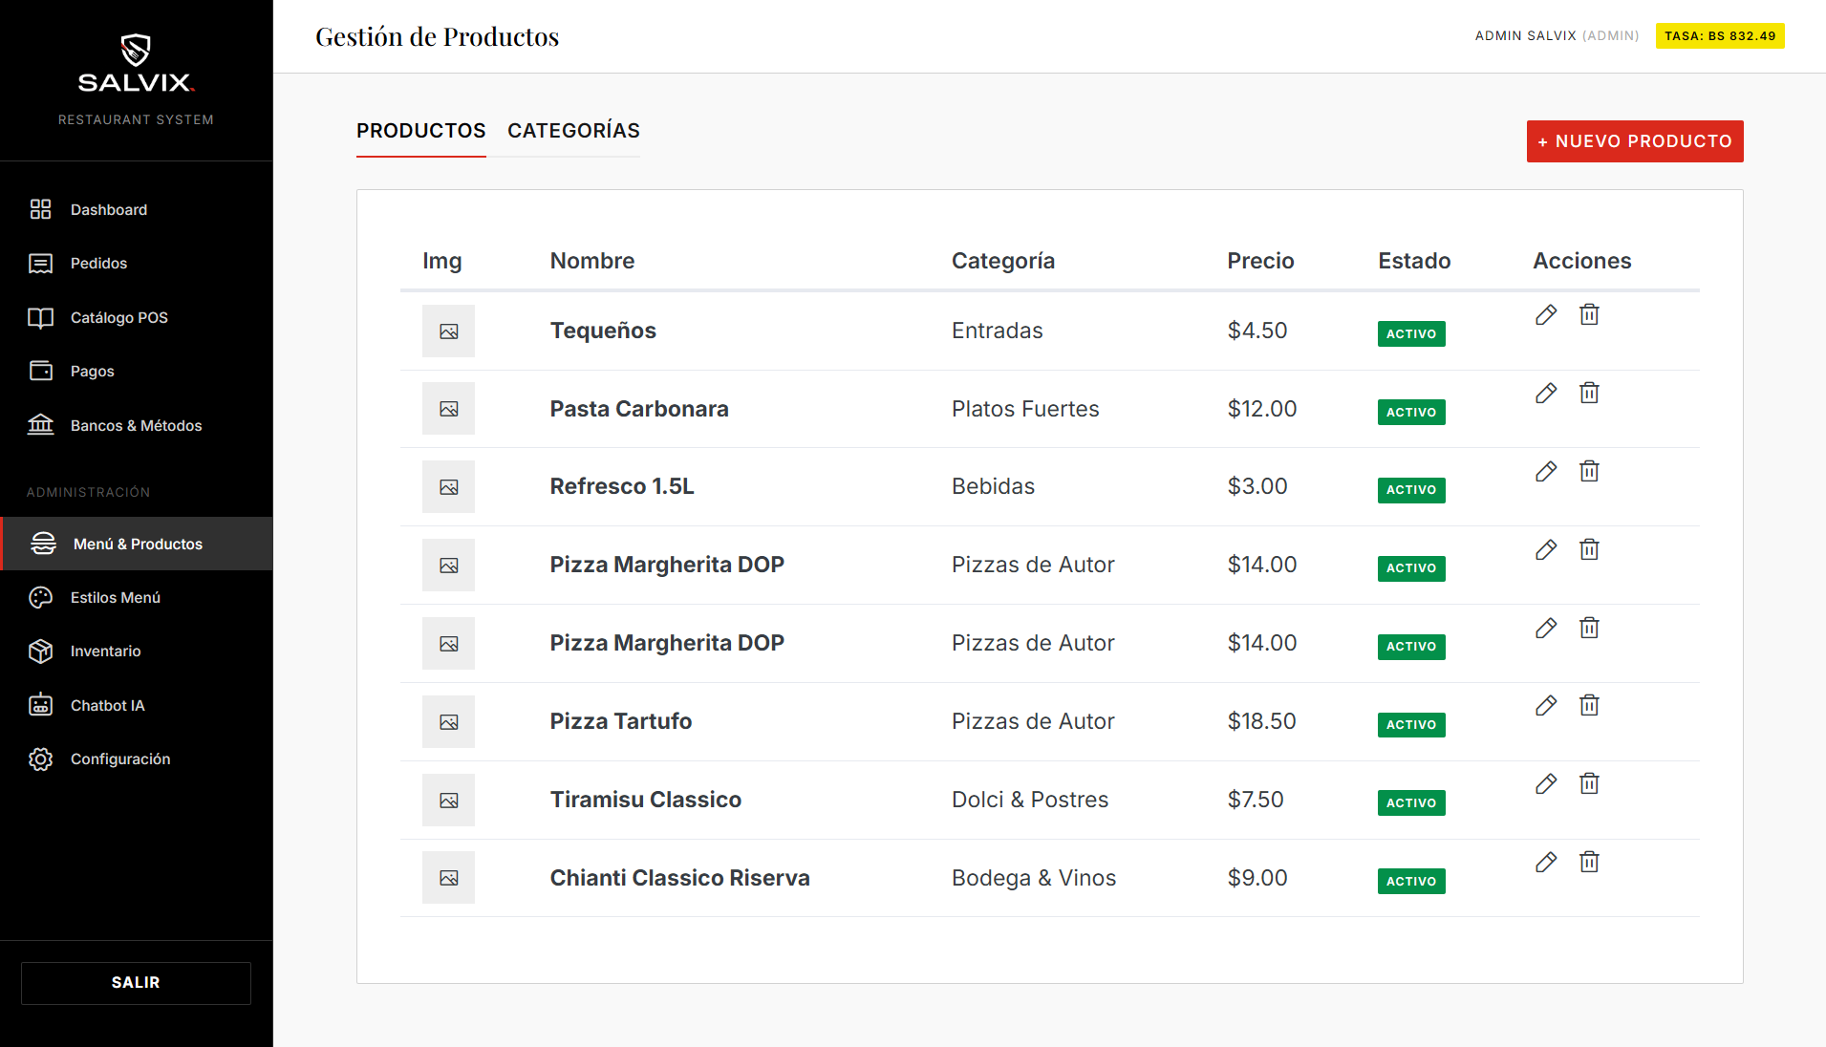
Task: Edit Refresco 1.5L via pencil icon
Action: (x=1546, y=471)
